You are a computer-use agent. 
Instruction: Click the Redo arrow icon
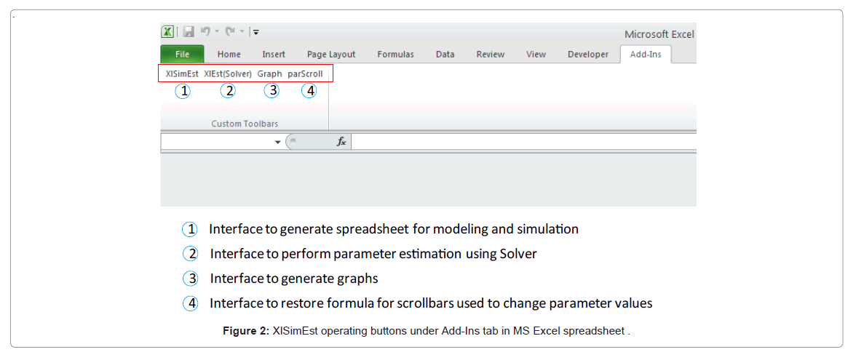(230, 32)
